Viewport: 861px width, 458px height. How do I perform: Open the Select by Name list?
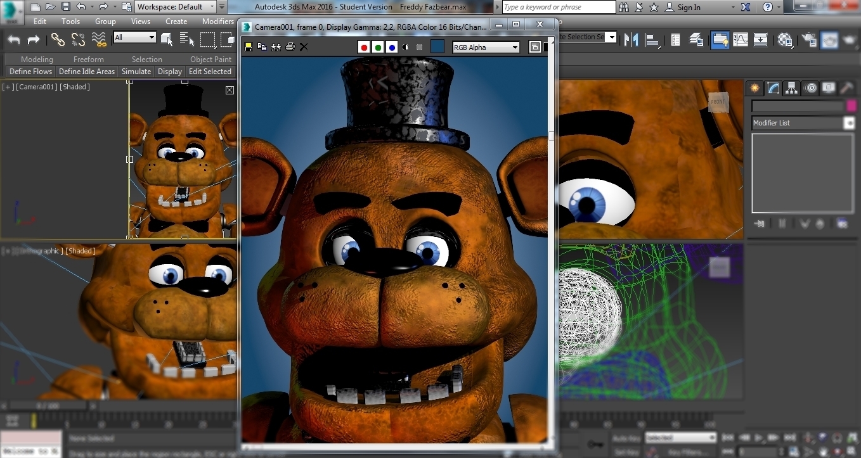point(187,40)
